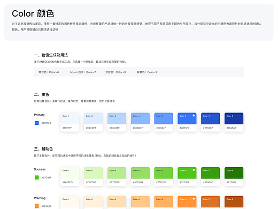
Task: Pick the Primary Color-3 light blue swatch
Action: coord(117,122)
